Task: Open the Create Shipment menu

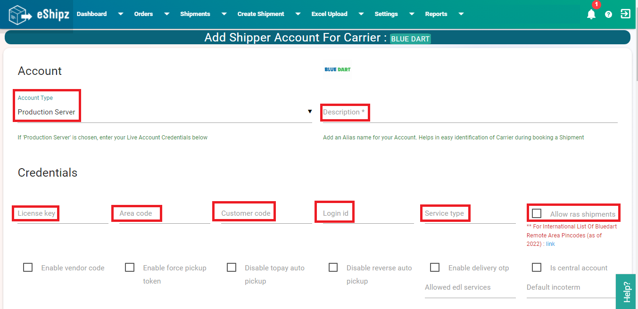Action: pyautogui.click(x=261, y=14)
